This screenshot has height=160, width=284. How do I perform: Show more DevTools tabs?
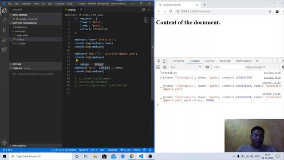257,61
